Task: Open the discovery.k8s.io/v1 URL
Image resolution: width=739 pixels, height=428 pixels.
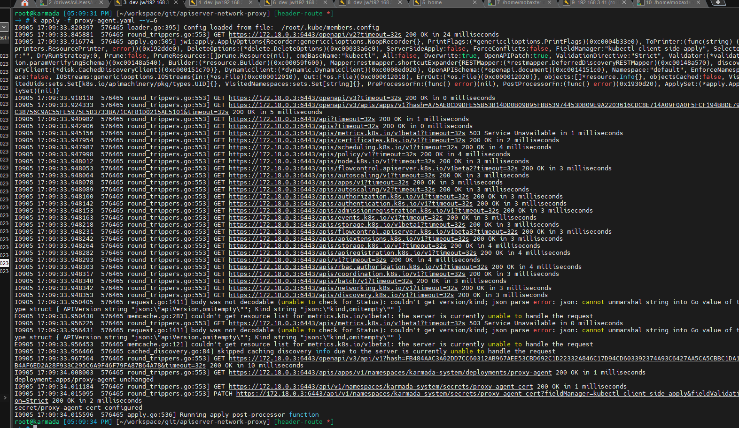Action: [341, 295]
